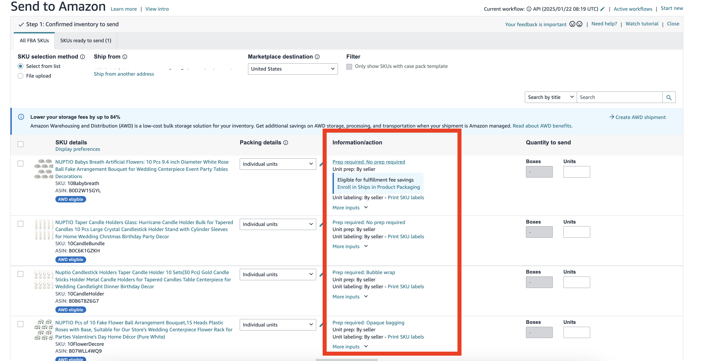Switch to All FBA SKUs tab

point(34,41)
